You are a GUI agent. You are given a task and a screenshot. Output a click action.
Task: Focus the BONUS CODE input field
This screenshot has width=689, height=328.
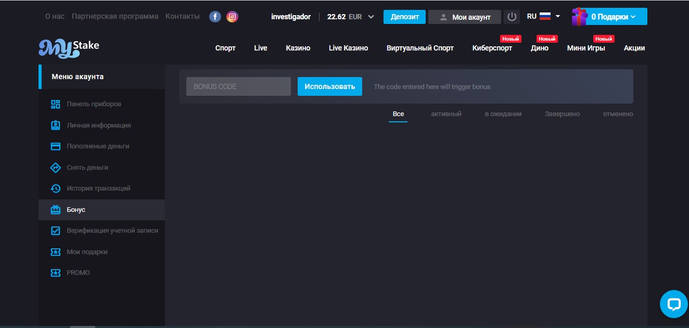pos(238,86)
